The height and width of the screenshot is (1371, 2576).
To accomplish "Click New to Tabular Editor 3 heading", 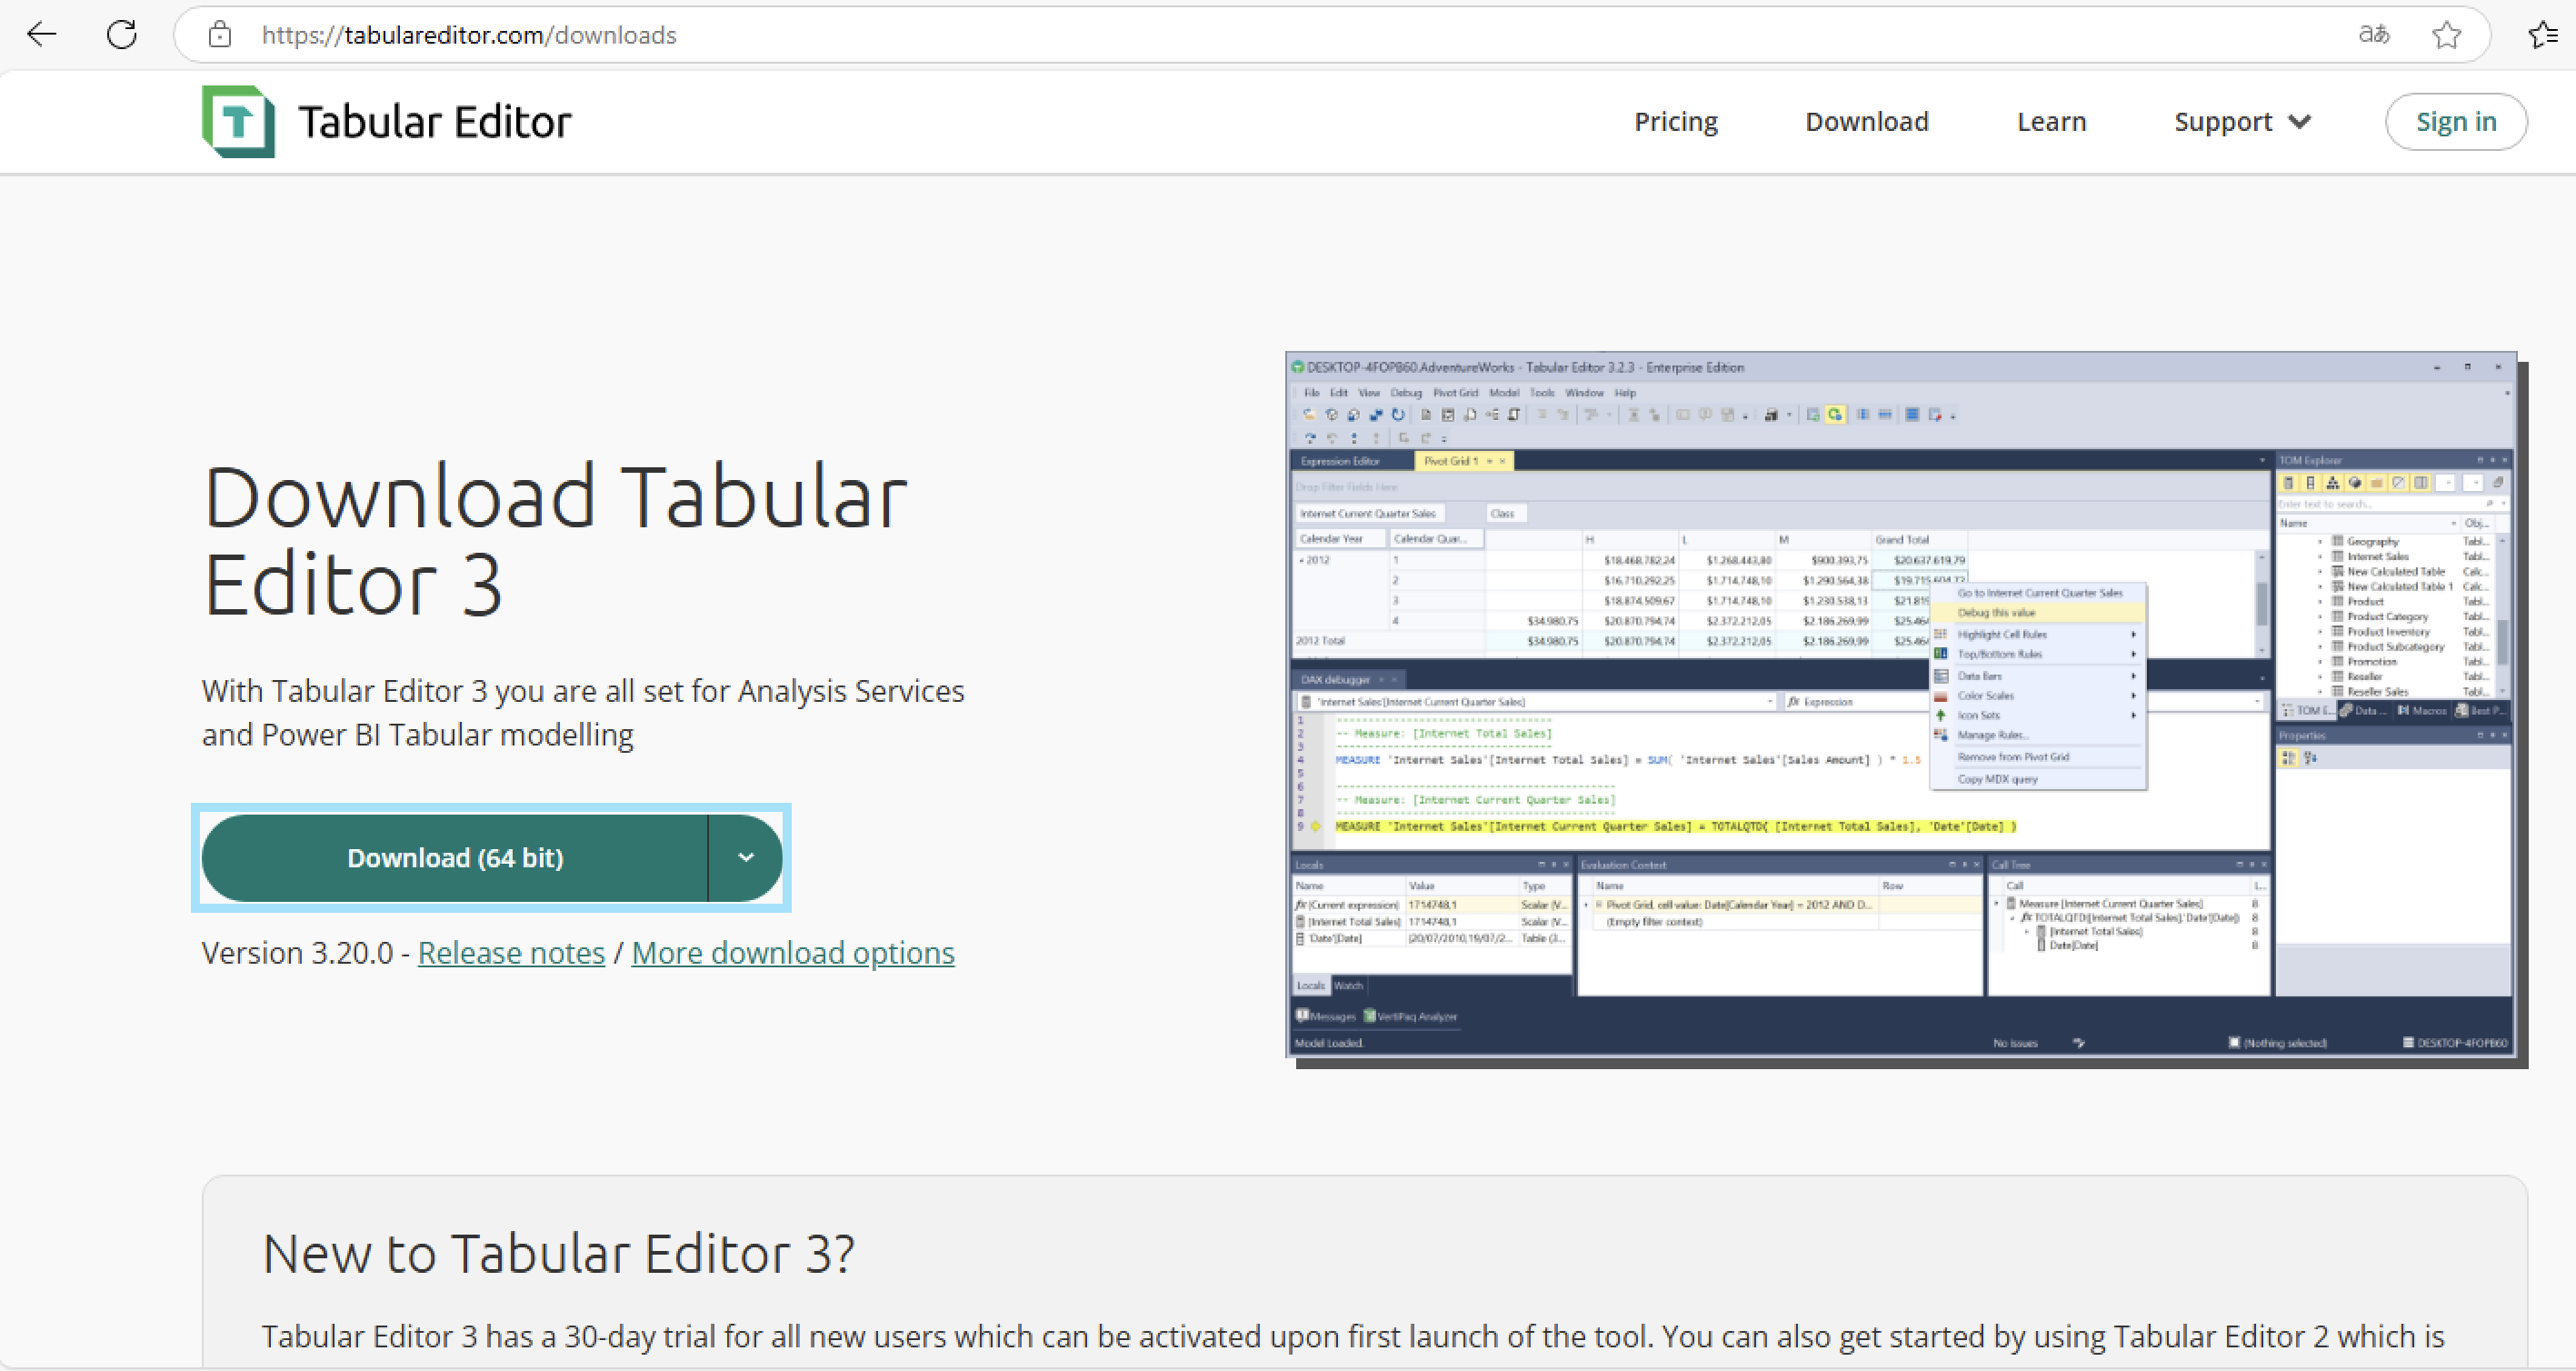I will pyautogui.click(x=558, y=1253).
